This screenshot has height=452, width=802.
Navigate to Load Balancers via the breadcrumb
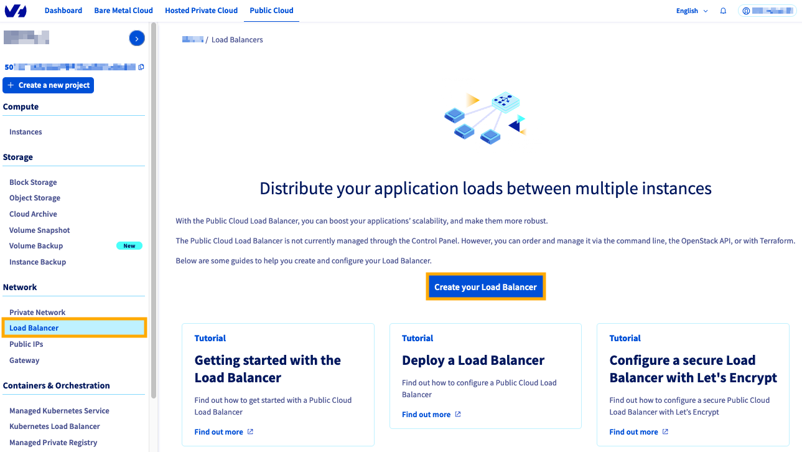tap(237, 39)
